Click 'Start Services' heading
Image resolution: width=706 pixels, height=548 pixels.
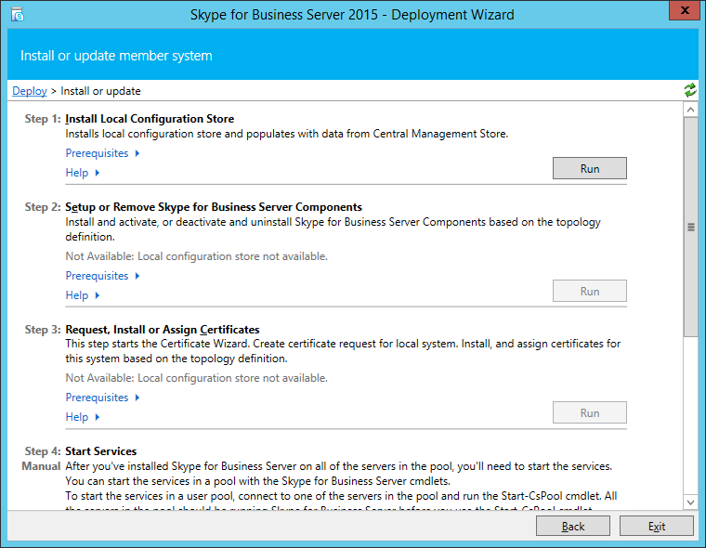101,451
